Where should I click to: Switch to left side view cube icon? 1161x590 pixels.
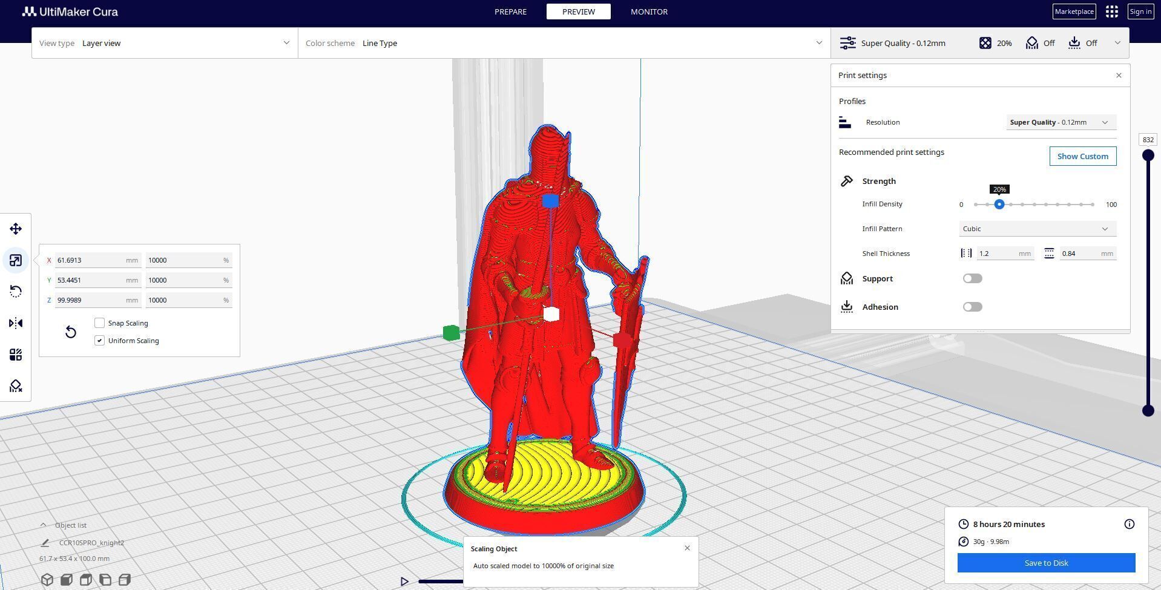click(105, 580)
